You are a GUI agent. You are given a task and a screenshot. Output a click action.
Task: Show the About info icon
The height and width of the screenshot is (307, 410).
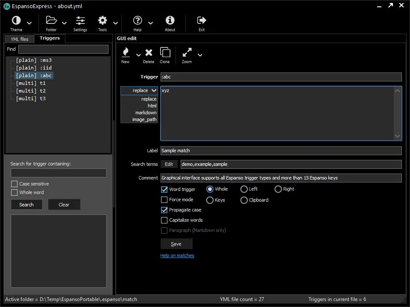(170, 20)
